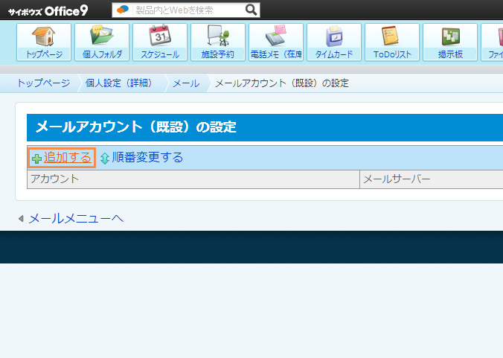This screenshot has height=358, width=503.
Task: Click the green plus add icon
Action: [x=36, y=159]
